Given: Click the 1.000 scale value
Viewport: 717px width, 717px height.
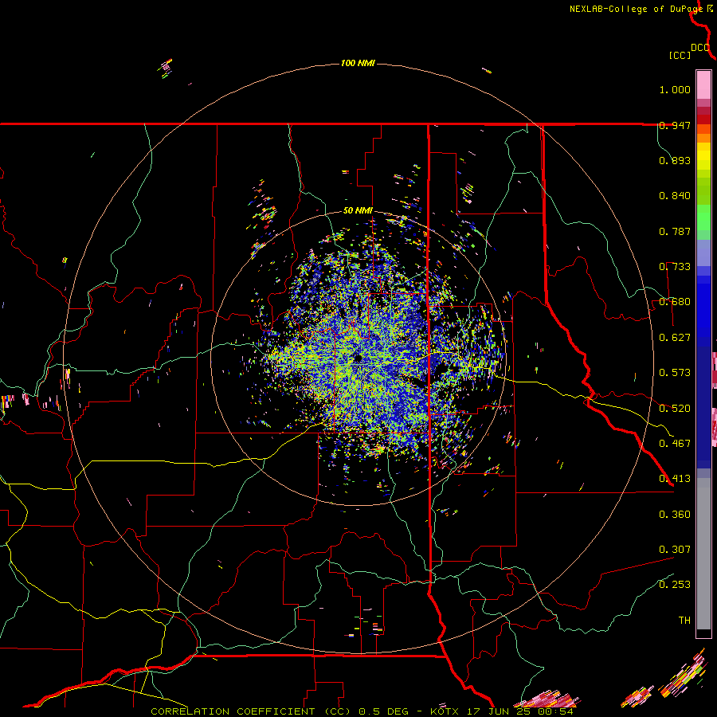Looking at the screenshot, I should [675, 89].
